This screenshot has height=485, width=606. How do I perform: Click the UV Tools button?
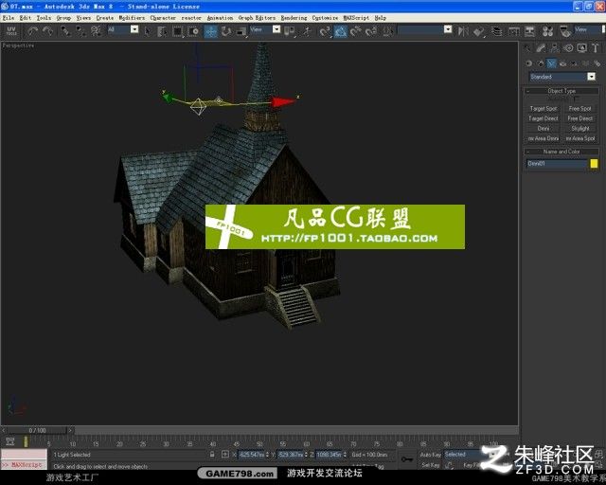coord(11,31)
